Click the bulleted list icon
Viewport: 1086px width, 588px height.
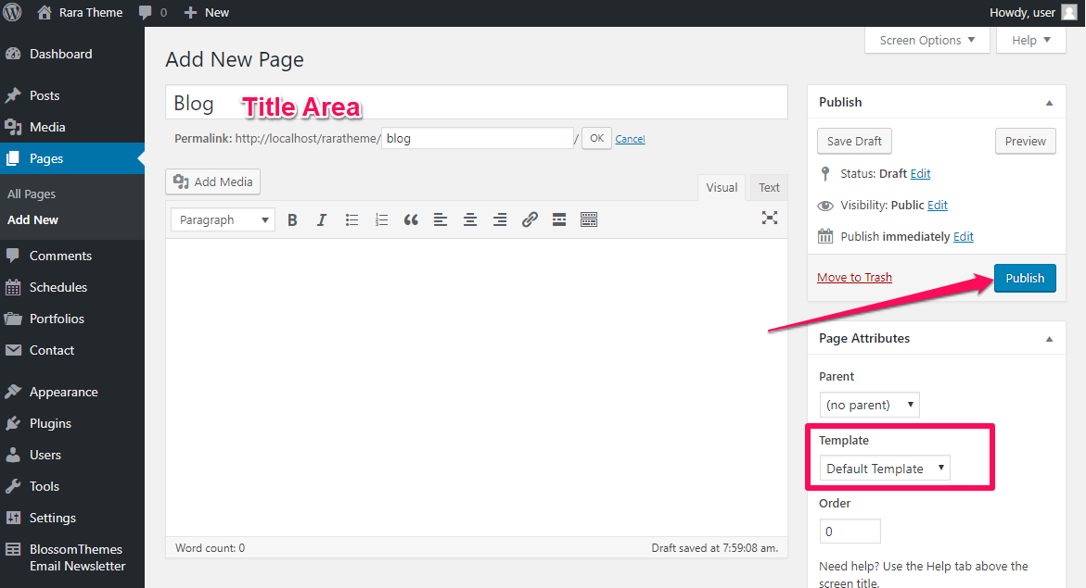[351, 220]
